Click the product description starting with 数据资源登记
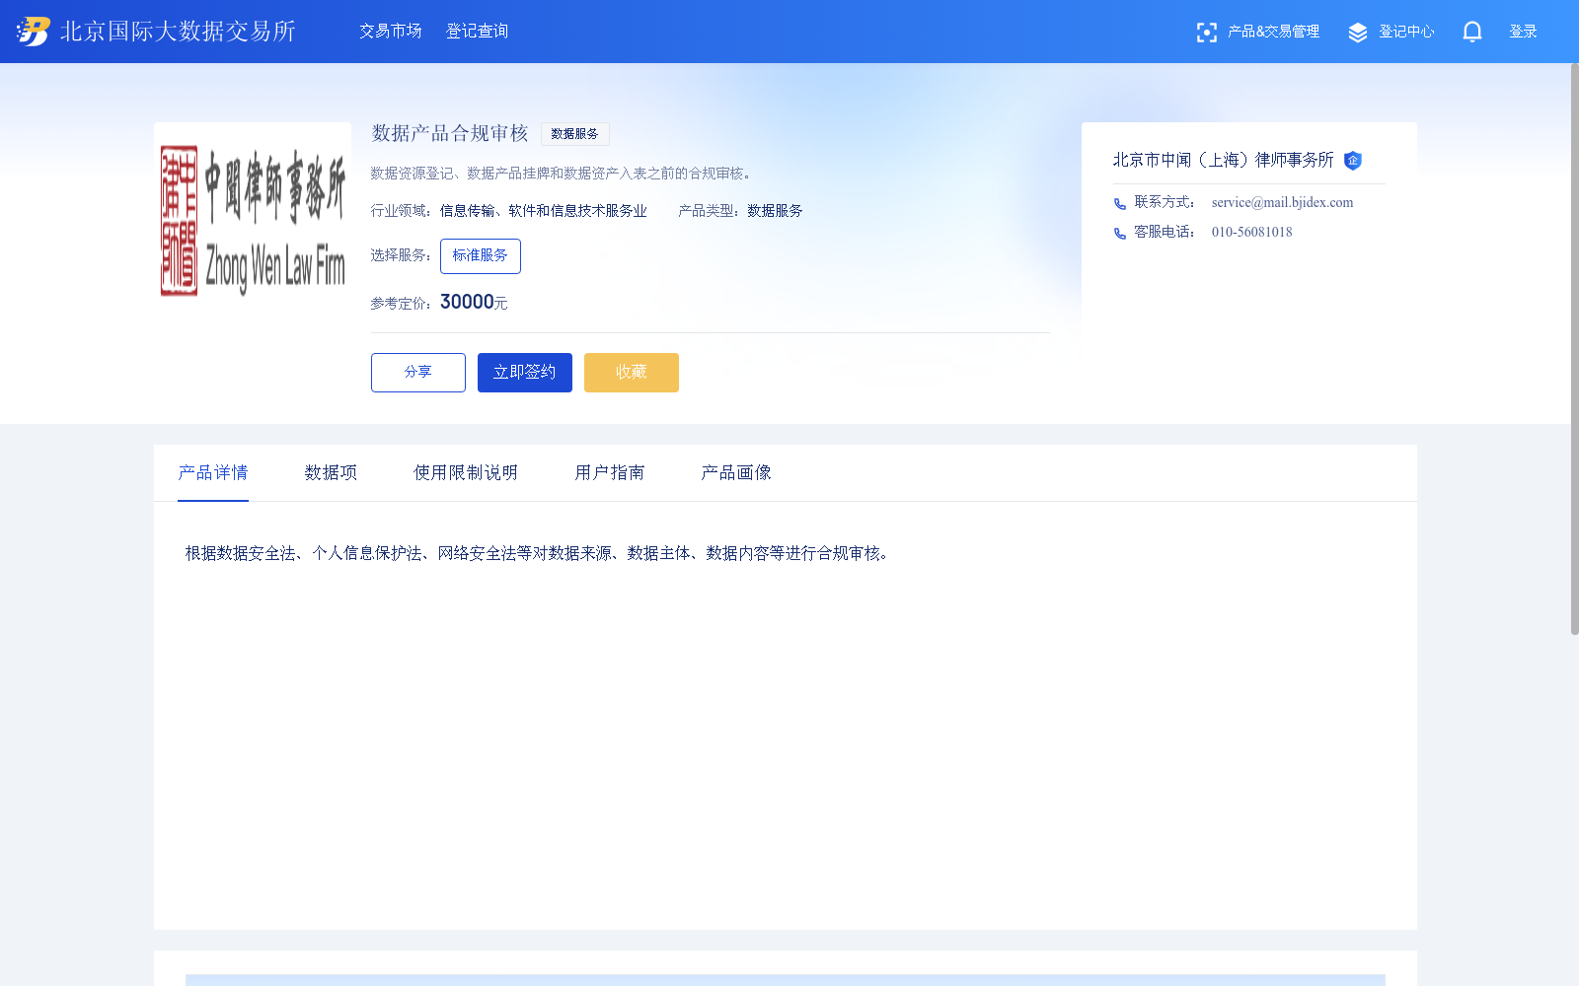Screen dimensions: 1579x986 564,174
